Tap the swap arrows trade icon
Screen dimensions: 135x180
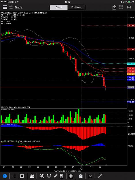click(x=11, y=7)
